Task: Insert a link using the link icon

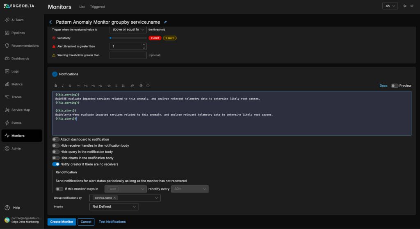Action: click(x=132, y=86)
